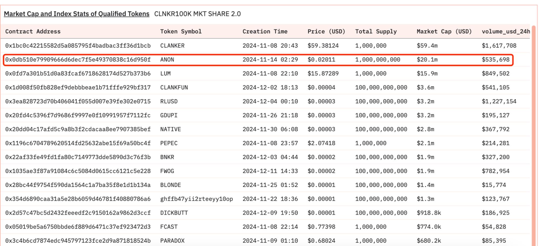Select RLUSD 24h volume value $1,227,154
The width and height of the screenshot is (539, 246).
pos(499,102)
